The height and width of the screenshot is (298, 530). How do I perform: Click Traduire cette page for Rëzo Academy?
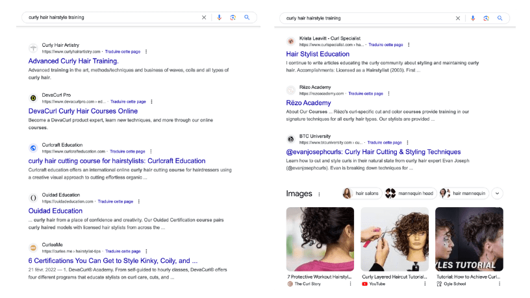pyautogui.click(x=366, y=93)
